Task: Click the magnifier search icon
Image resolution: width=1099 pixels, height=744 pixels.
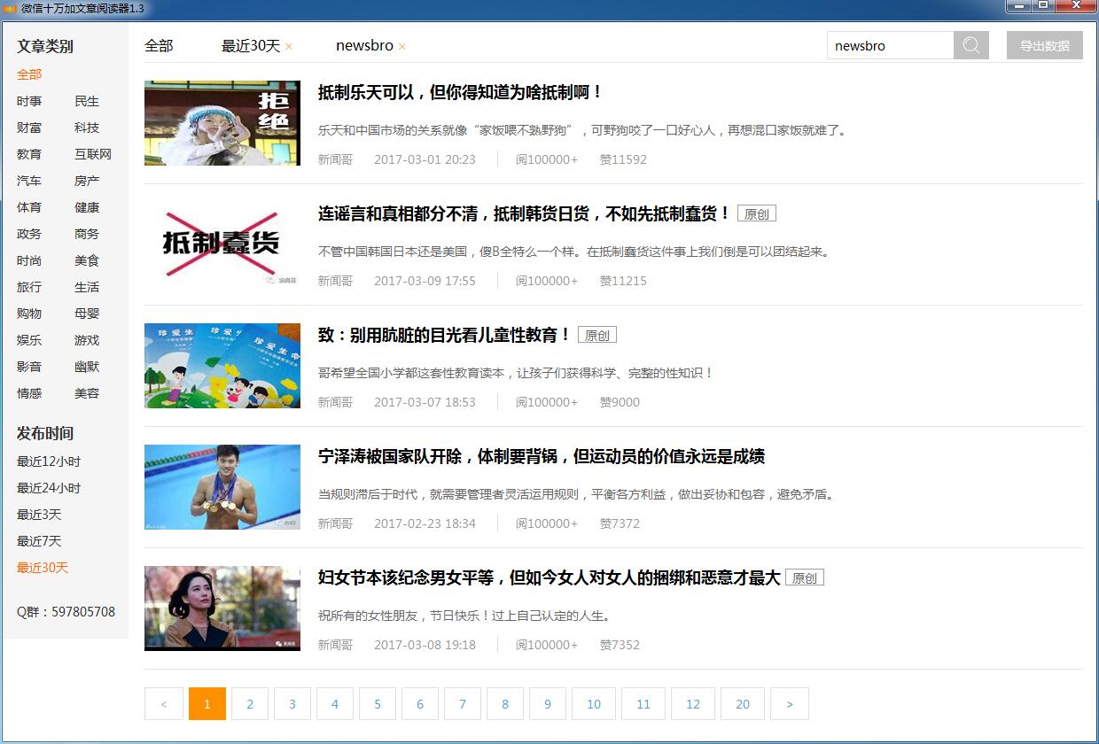Action: tap(970, 45)
